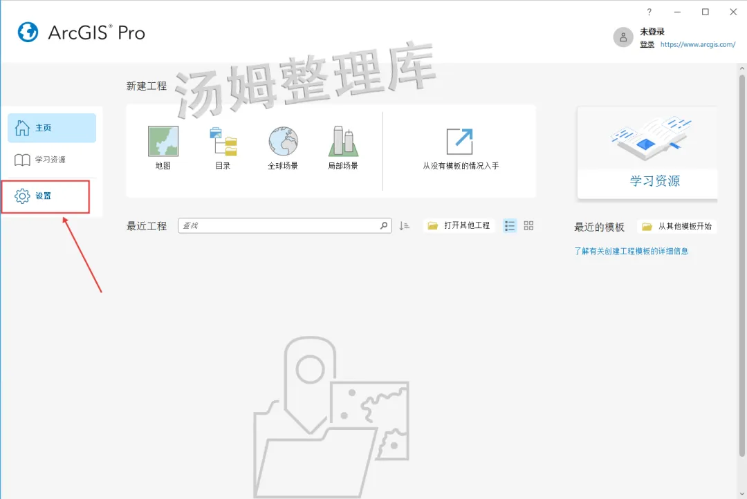The image size is (747, 499).
Task: Create a new 目录 (Catalog) project
Action: point(223,148)
